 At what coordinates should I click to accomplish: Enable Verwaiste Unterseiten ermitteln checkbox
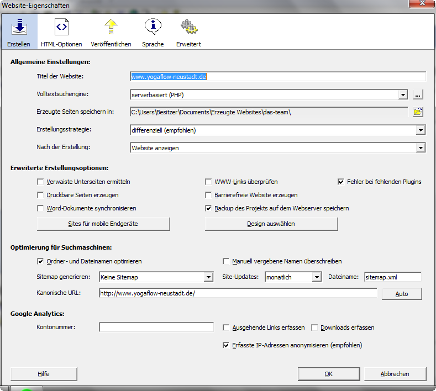tap(40, 182)
